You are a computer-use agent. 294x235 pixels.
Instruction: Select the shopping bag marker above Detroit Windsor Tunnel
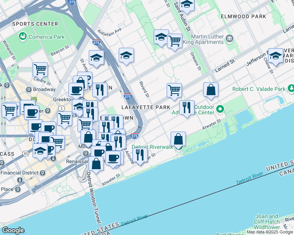(96, 164)
